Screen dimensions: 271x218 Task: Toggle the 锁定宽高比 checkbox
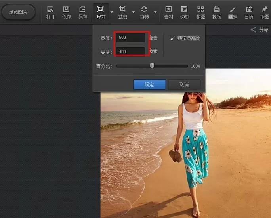[x=172, y=38]
